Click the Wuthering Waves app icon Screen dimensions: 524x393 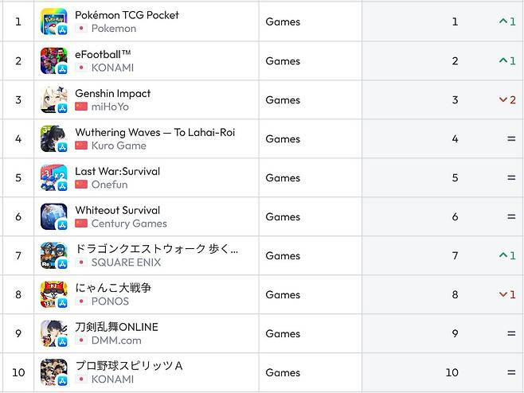click(x=53, y=138)
